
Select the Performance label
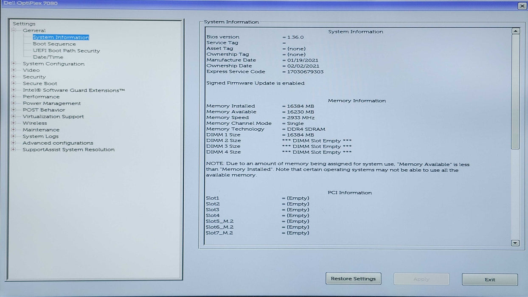(x=41, y=97)
